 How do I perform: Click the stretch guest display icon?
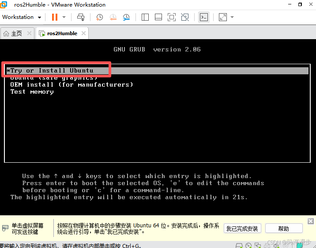tap(223, 17)
